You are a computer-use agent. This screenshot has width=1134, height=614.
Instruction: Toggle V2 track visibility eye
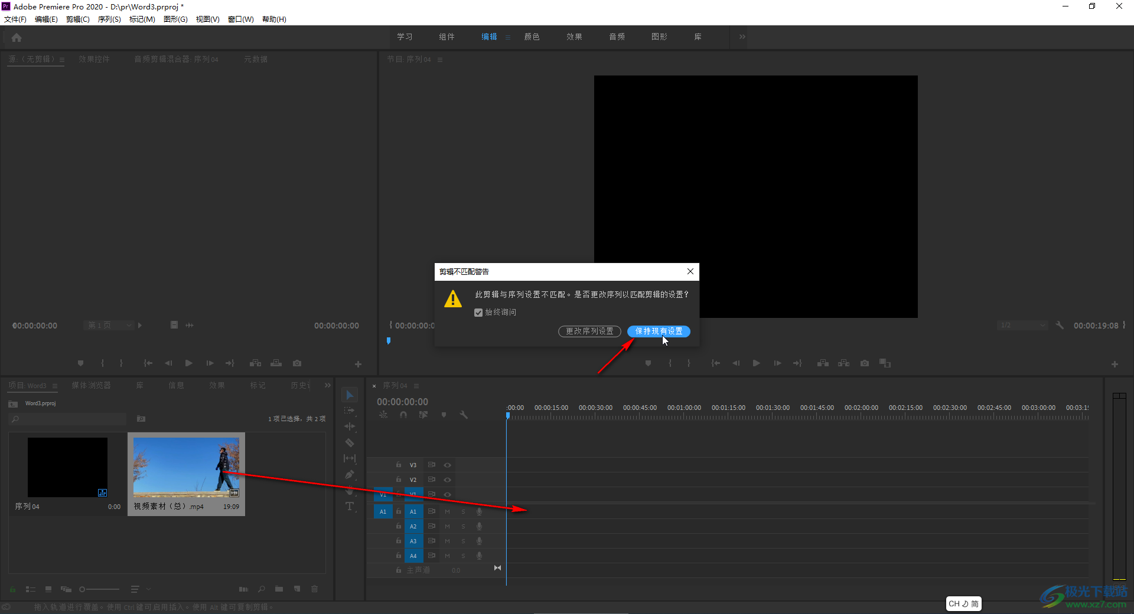point(448,480)
